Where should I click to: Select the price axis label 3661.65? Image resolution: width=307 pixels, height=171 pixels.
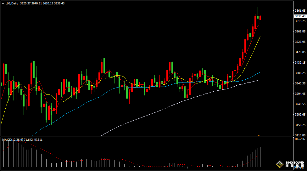pyautogui.click(x=300, y=11)
